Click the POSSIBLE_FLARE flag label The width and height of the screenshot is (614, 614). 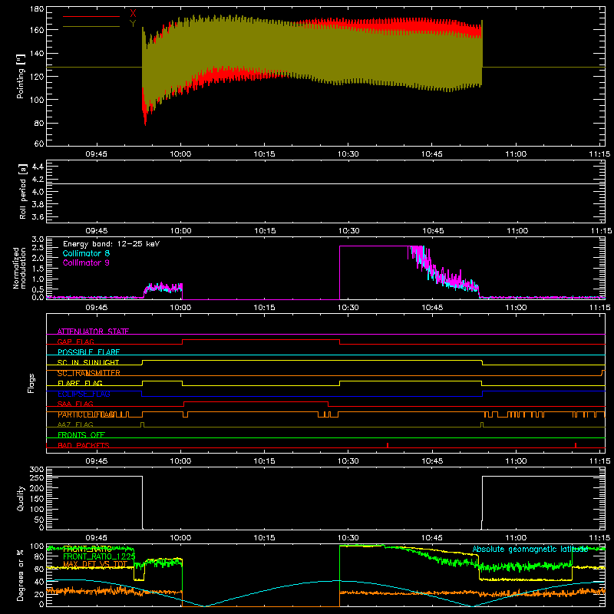coord(88,352)
